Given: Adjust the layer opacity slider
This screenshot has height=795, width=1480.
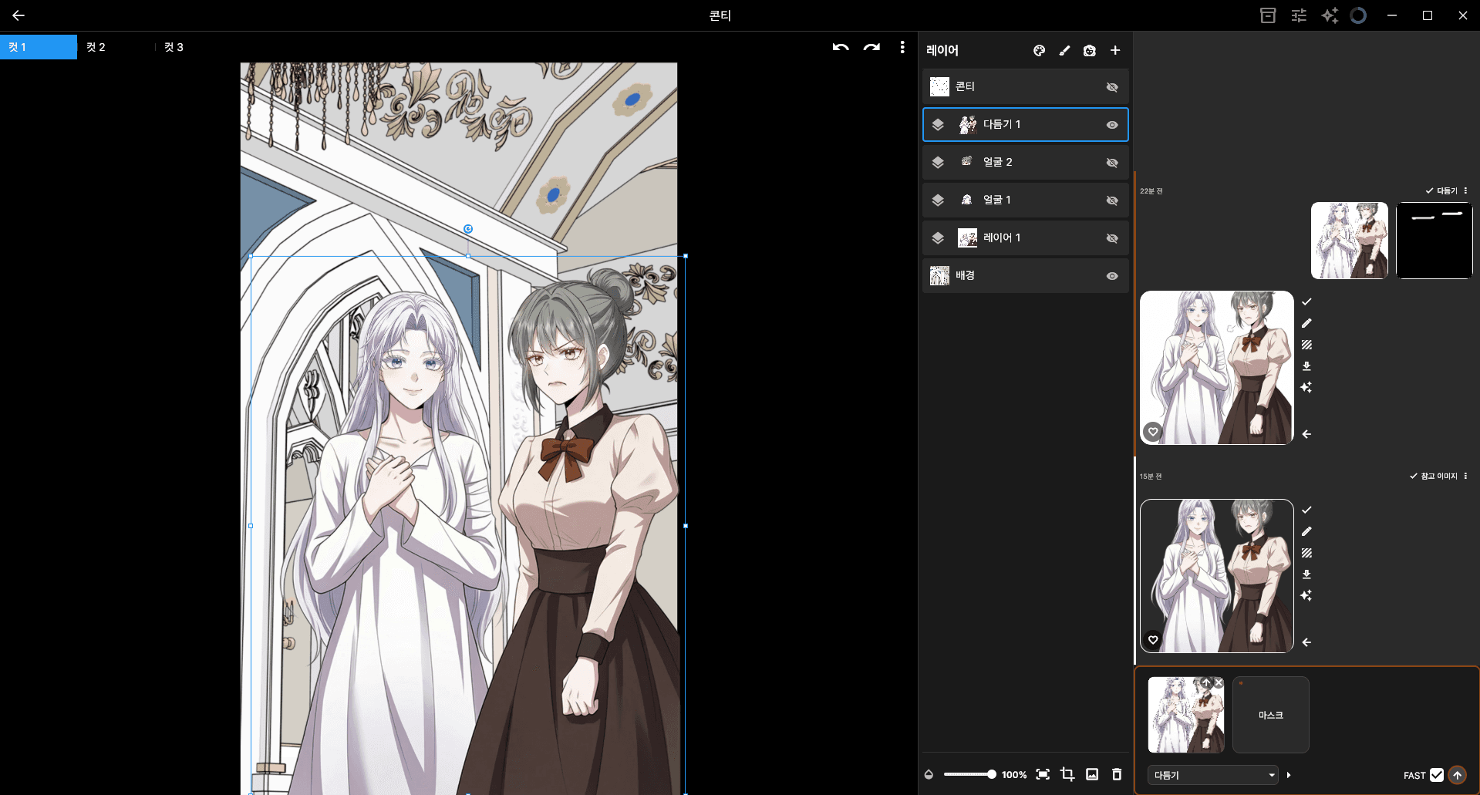Looking at the screenshot, I should click(969, 774).
